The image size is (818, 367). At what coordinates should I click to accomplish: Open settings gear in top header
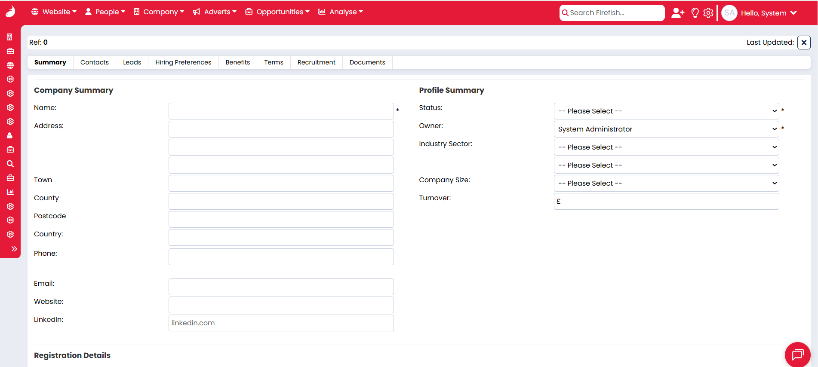(708, 13)
